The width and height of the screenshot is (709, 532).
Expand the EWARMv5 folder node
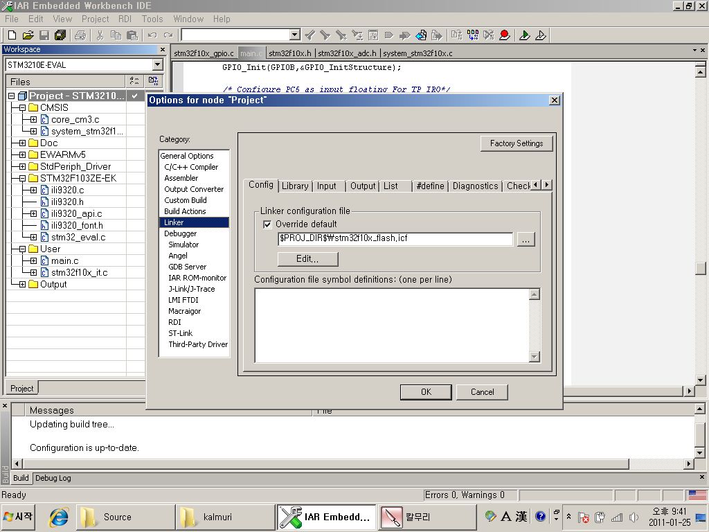tap(22, 154)
